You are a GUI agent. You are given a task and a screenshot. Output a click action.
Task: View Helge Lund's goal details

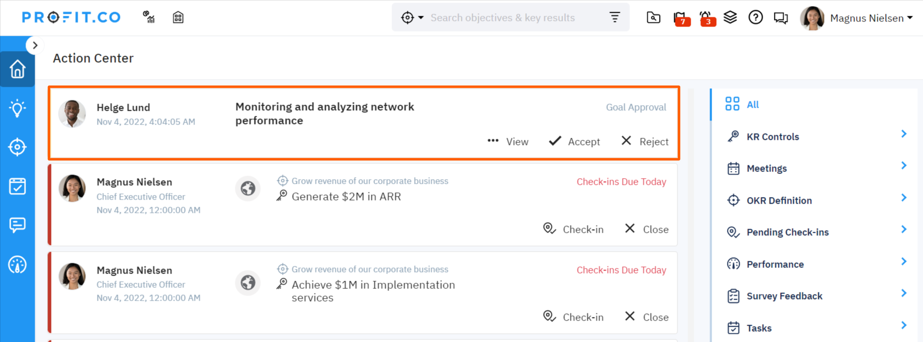(x=508, y=141)
